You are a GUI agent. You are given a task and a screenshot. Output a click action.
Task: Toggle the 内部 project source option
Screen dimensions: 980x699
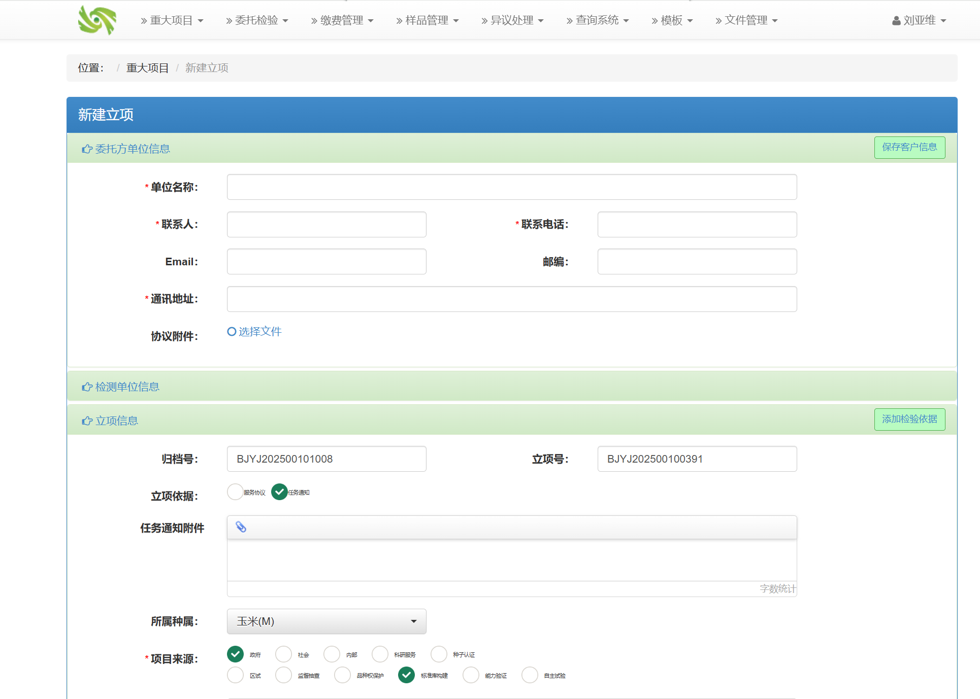click(332, 654)
